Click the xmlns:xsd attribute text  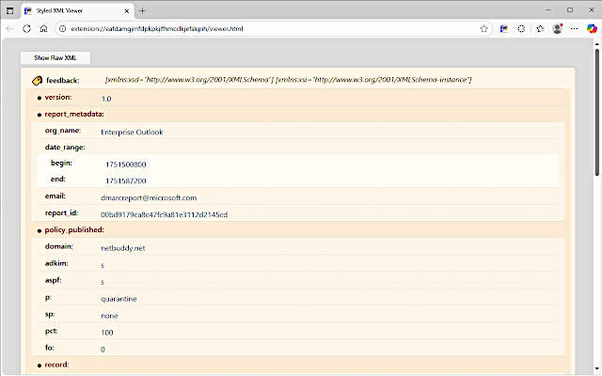point(189,80)
